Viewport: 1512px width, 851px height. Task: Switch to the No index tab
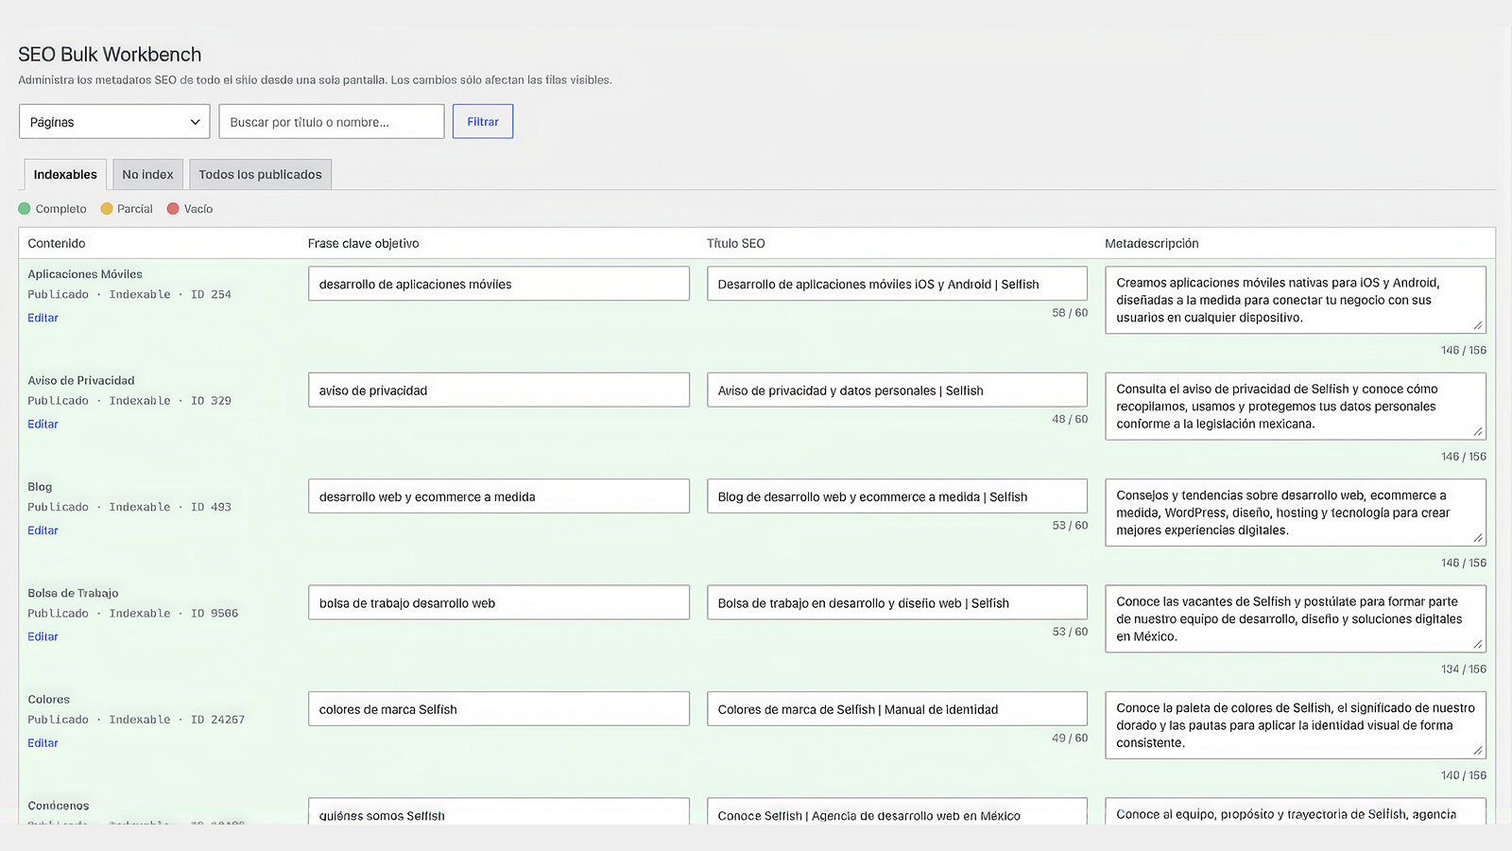click(147, 174)
